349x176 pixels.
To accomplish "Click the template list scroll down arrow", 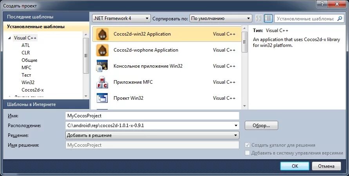I will tap(244, 106).
